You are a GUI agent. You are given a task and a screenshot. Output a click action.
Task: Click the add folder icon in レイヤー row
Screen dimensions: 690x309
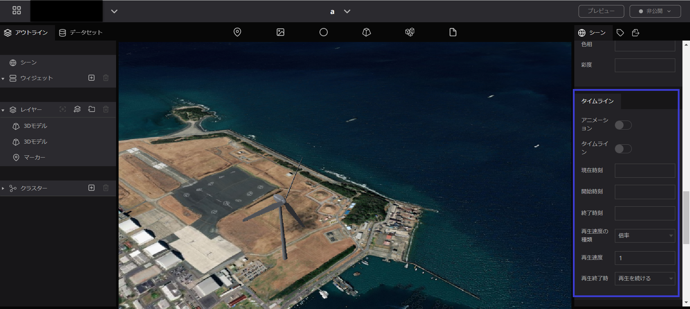92,109
